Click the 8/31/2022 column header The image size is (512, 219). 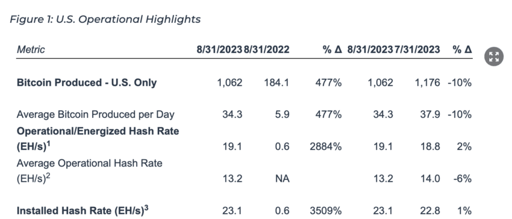pos(266,49)
